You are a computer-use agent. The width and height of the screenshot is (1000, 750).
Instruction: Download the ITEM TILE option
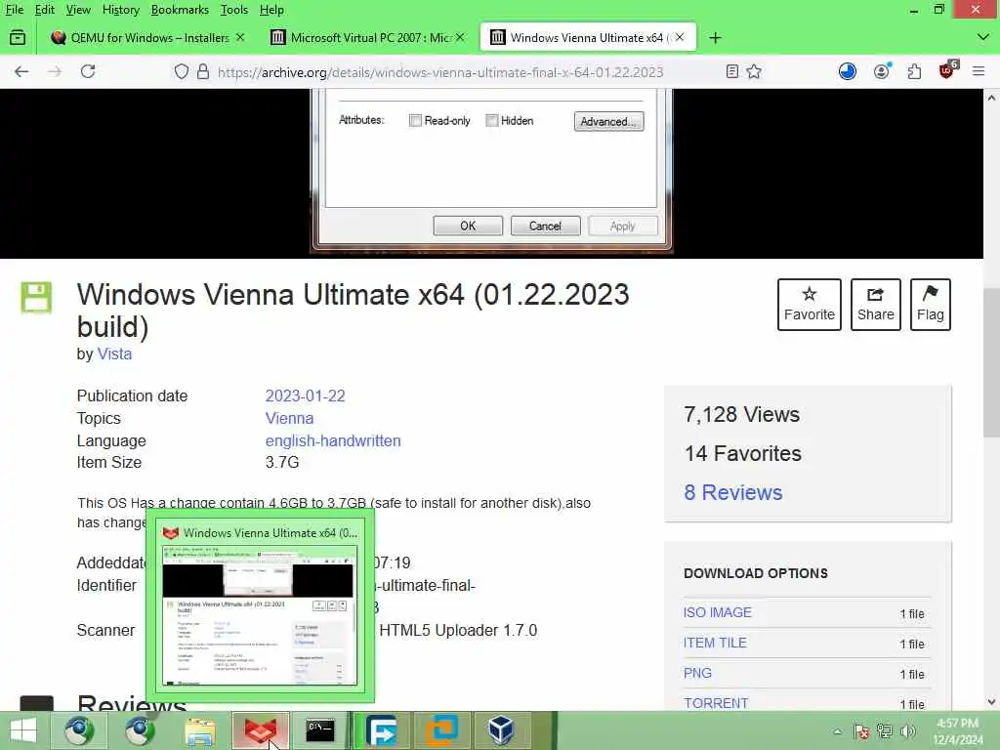point(715,643)
